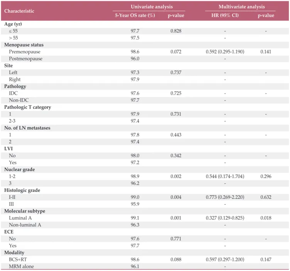Click OS rate 98.9 for nuclear grade
This screenshot has height=271, width=290.
pos(135,176)
